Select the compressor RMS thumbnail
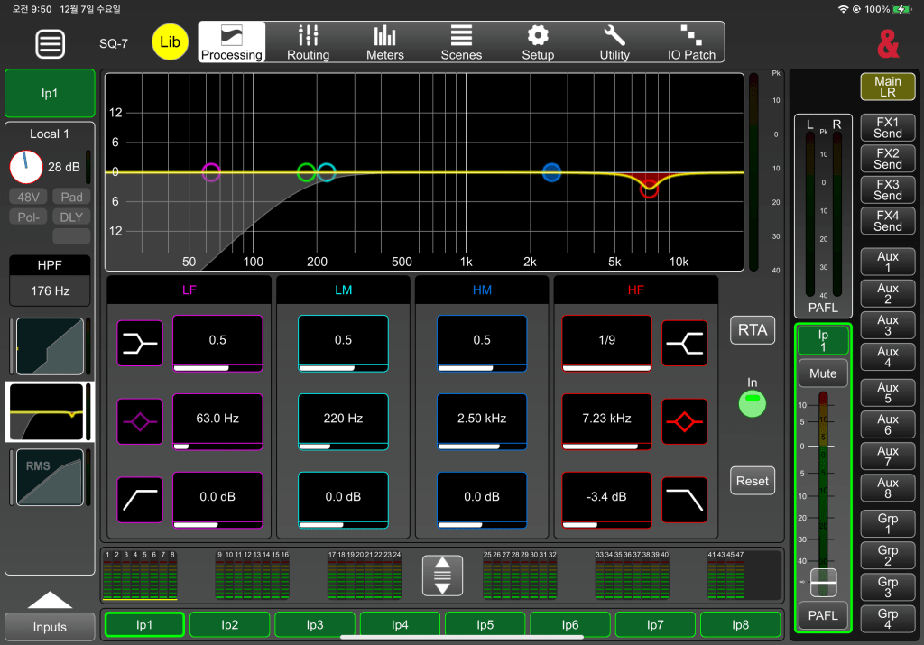 pyautogui.click(x=50, y=477)
